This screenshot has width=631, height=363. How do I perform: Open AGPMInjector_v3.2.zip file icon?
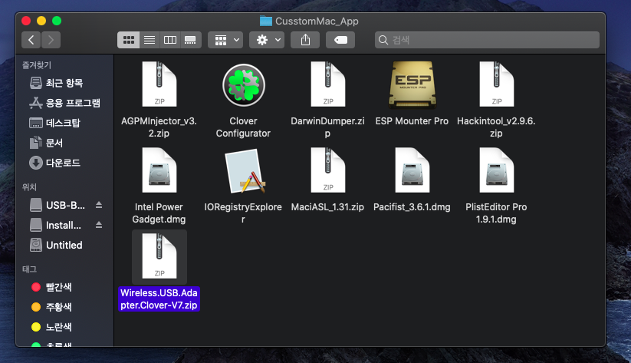point(159,84)
